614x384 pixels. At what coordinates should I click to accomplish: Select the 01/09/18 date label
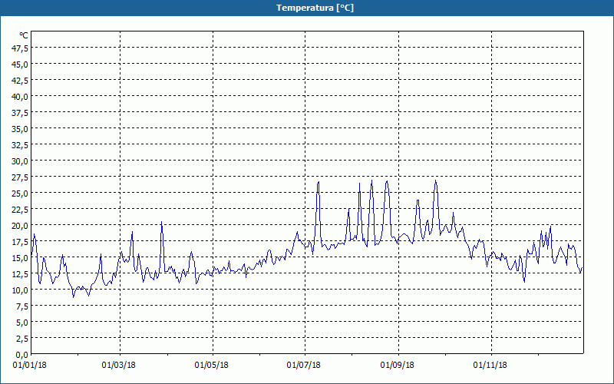coord(398,366)
